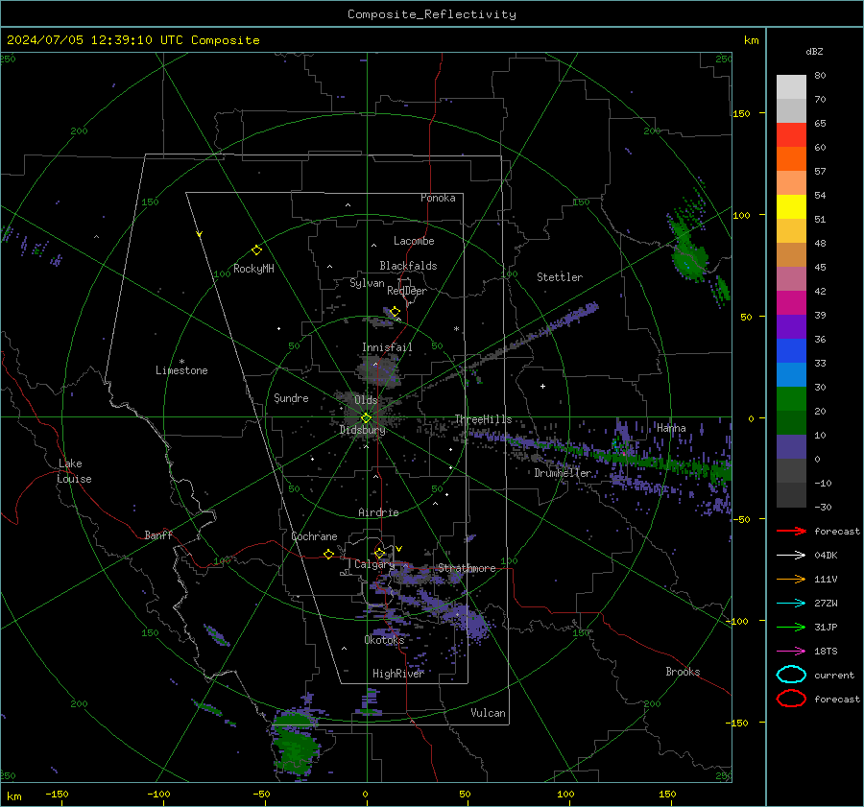The width and height of the screenshot is (864, 807).
Task: Click the Strathmore city label
Action: 467,568
